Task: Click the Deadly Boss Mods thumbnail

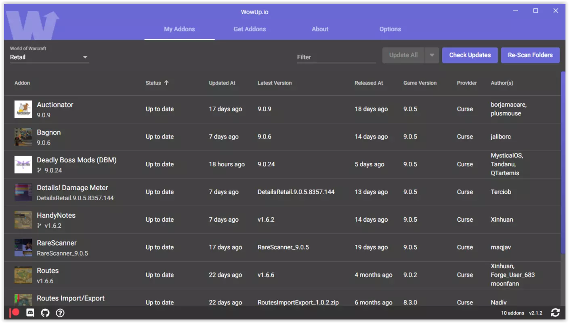Action: pyautogui.click(x=23, y=165)
